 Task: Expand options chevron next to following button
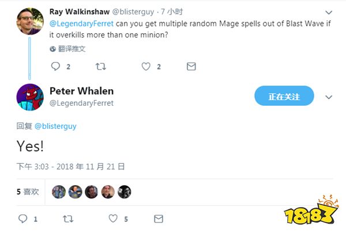coord(329,97)
